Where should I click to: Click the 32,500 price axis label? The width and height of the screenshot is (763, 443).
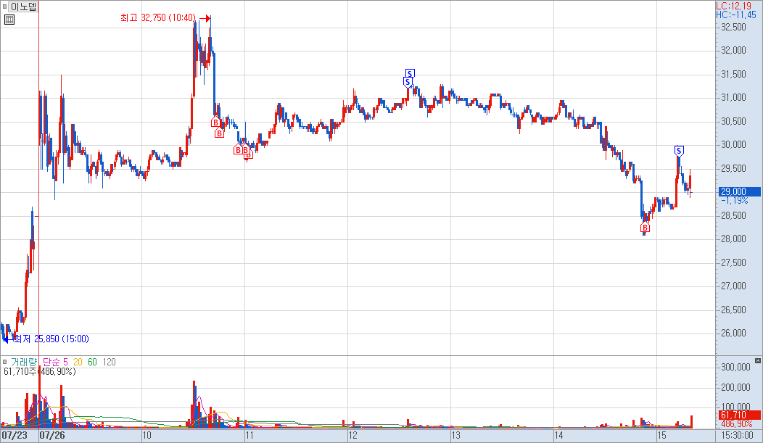click(733, 28)
